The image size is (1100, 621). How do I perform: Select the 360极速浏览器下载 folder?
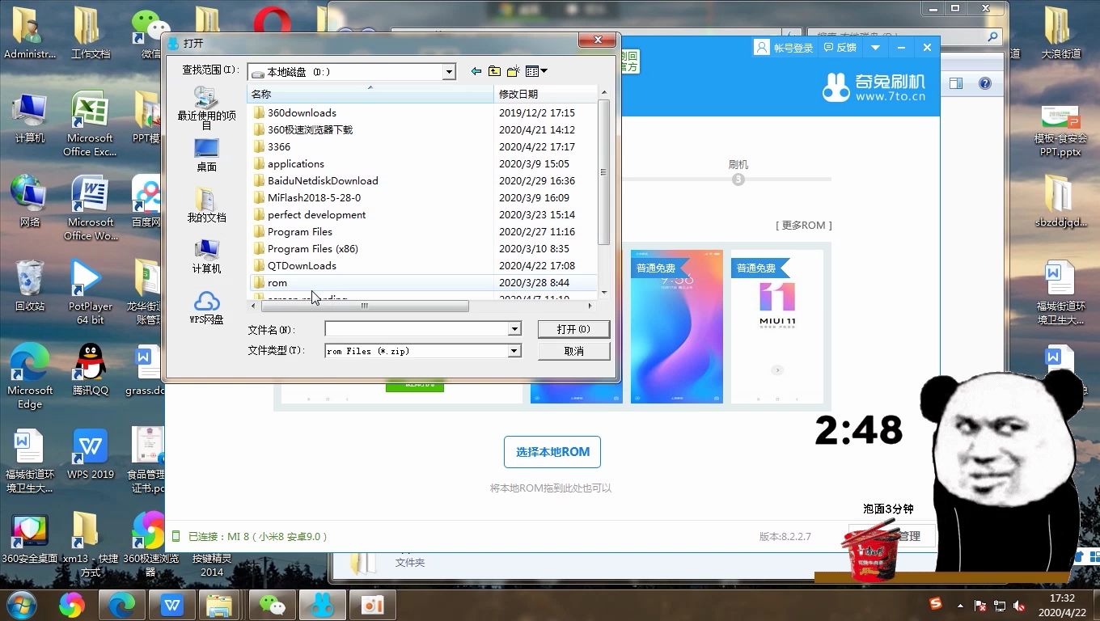pyautogui.click(x=310, y=129)
